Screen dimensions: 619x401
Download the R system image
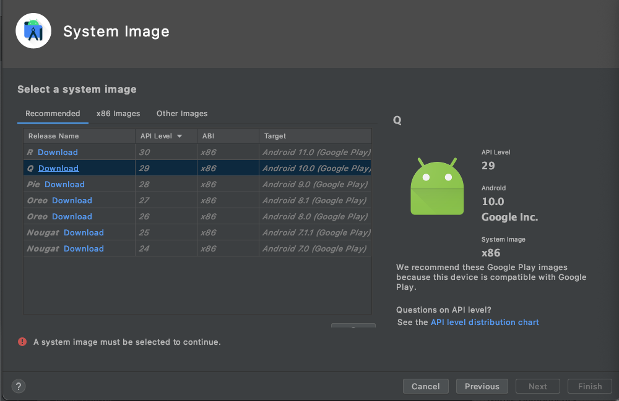pyautogui.click(x=58, y=153)
